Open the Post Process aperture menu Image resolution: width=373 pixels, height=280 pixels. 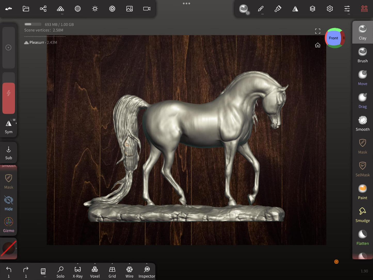coord(112,9)
